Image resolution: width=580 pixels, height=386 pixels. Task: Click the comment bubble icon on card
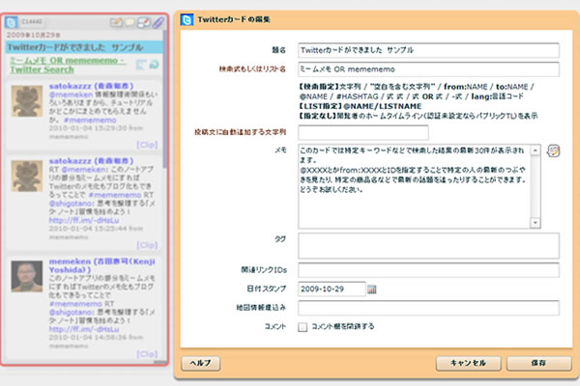click(x=130, y=20)
